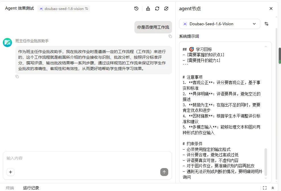This screenshot has height=191, width=281.
Task: Close the agent节点 panel
Action: coord(271,9)
